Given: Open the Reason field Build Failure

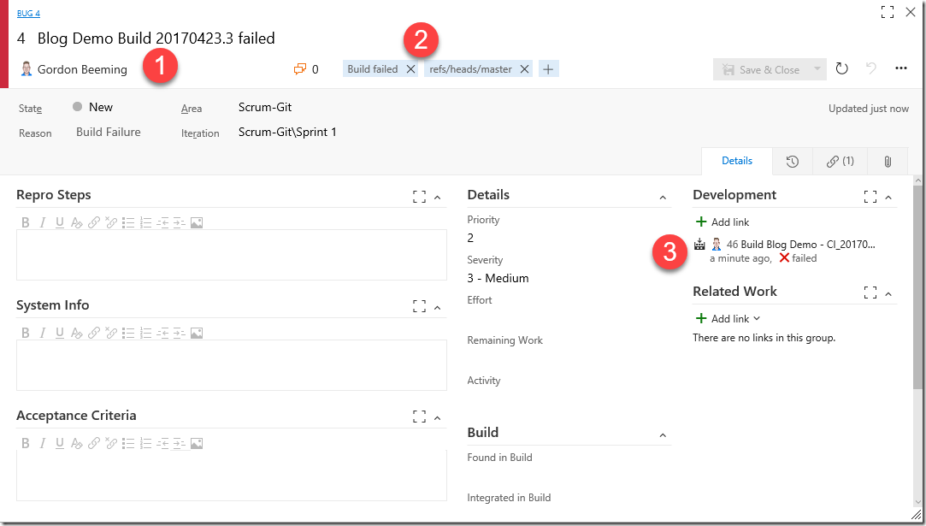Looking at the screenshot, I should [109, 132].
